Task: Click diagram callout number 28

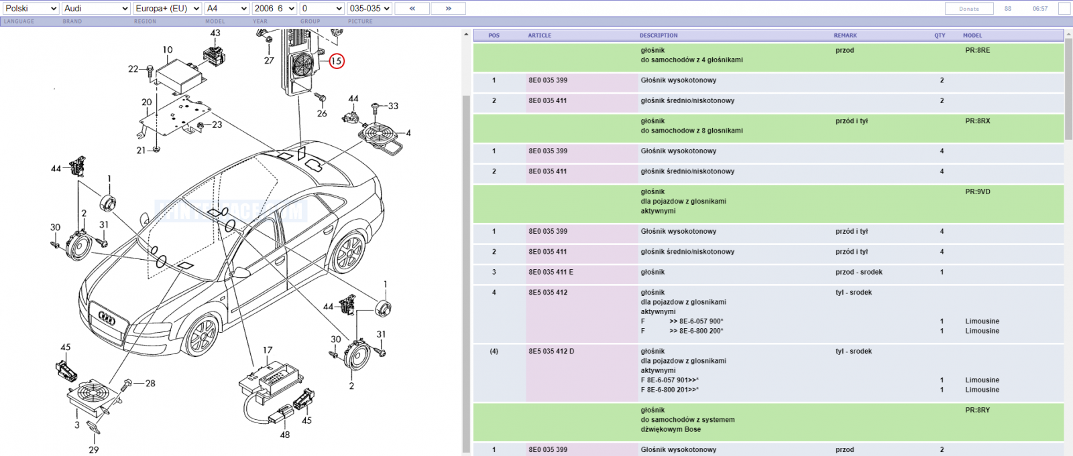Action: pos(150,384)
